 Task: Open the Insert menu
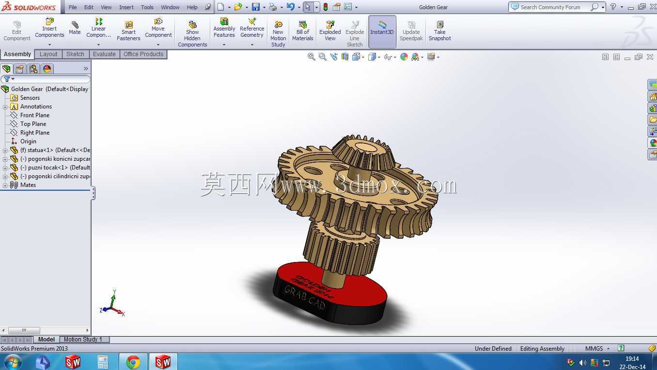pyautogui.click(x=126, y=7)
